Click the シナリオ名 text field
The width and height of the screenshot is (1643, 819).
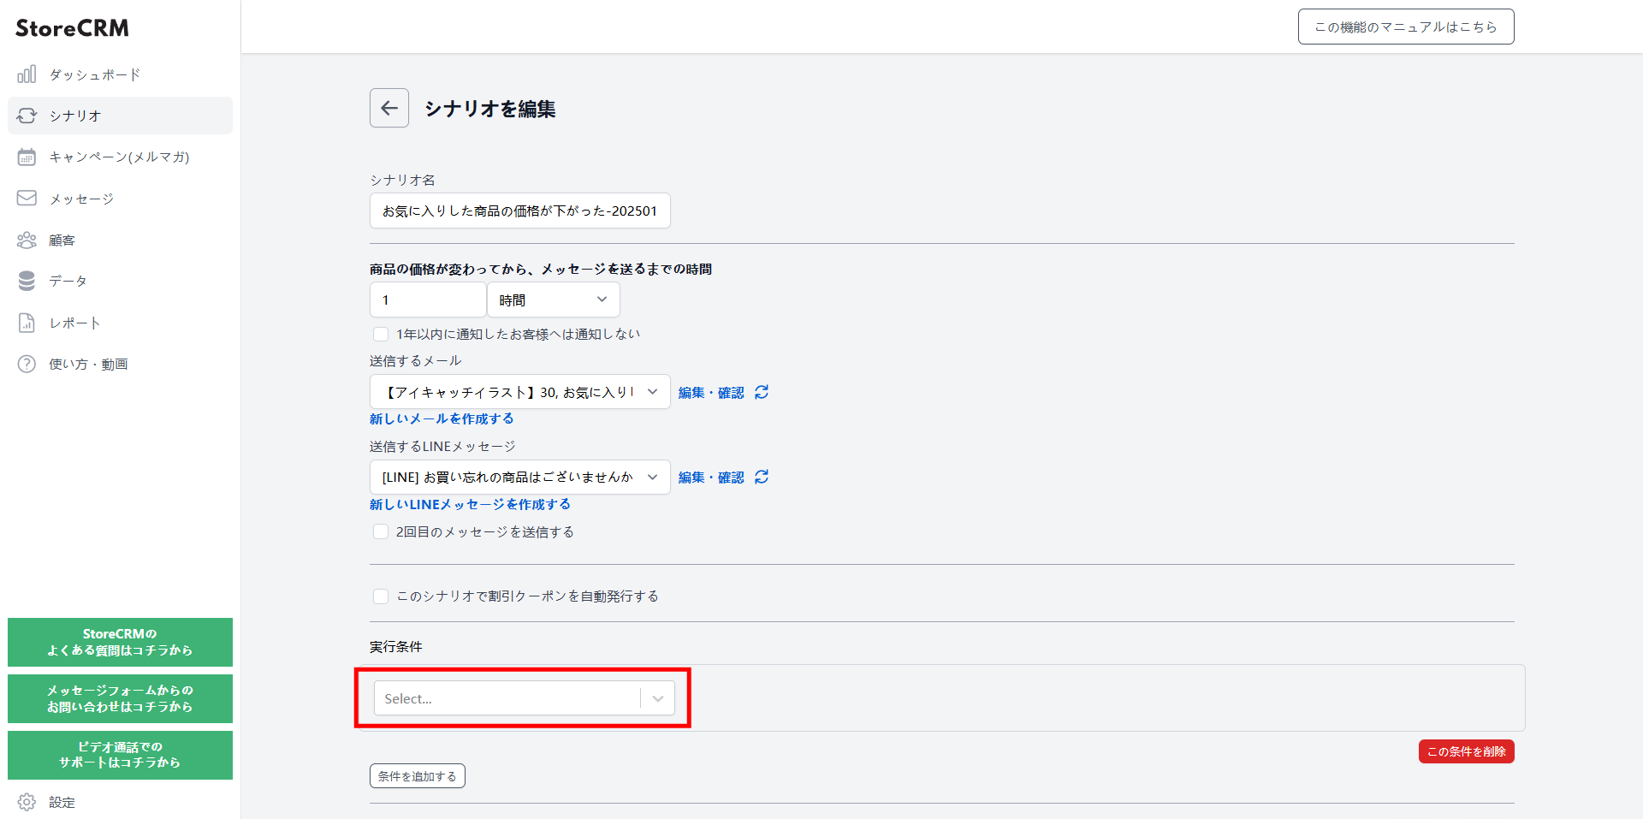tap(520, 211)
